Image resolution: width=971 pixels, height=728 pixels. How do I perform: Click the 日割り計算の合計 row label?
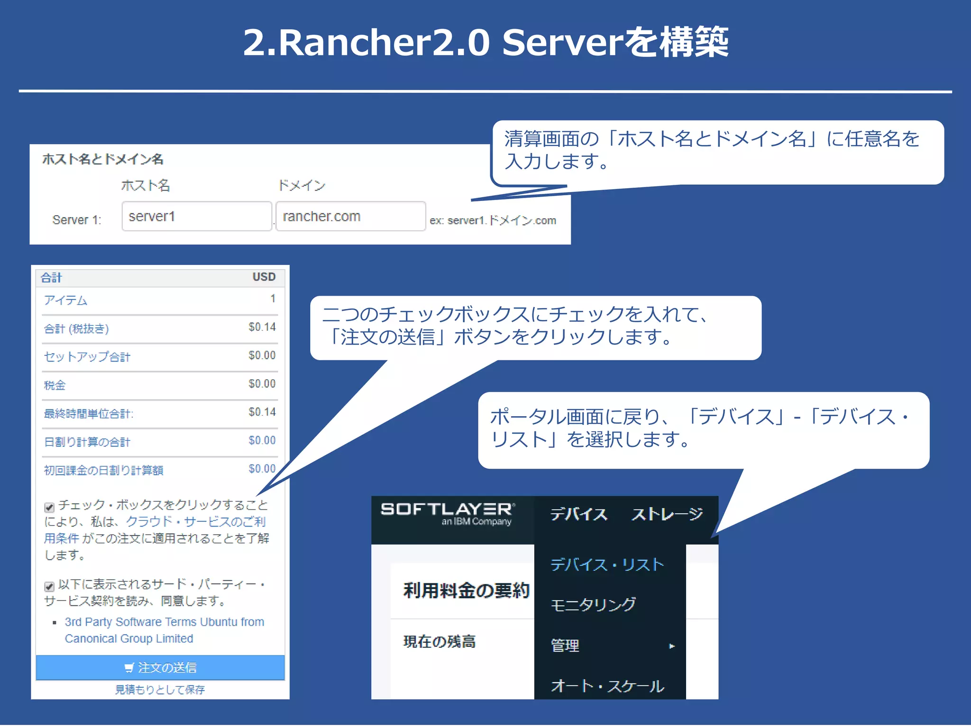[x=87, y=442]
